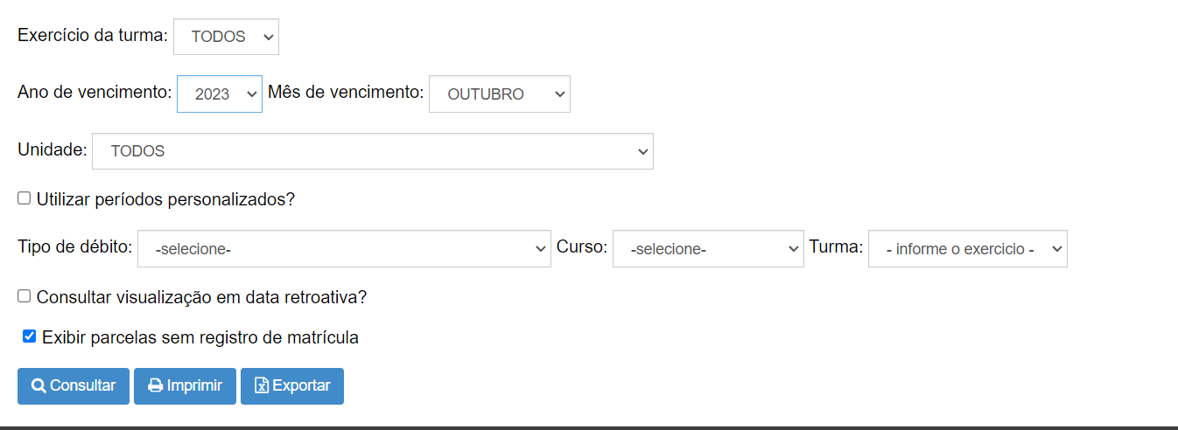The height and width of the screenshot is (430, 1178).
Task: Click the Exportar button label
Action: point(301,385)
